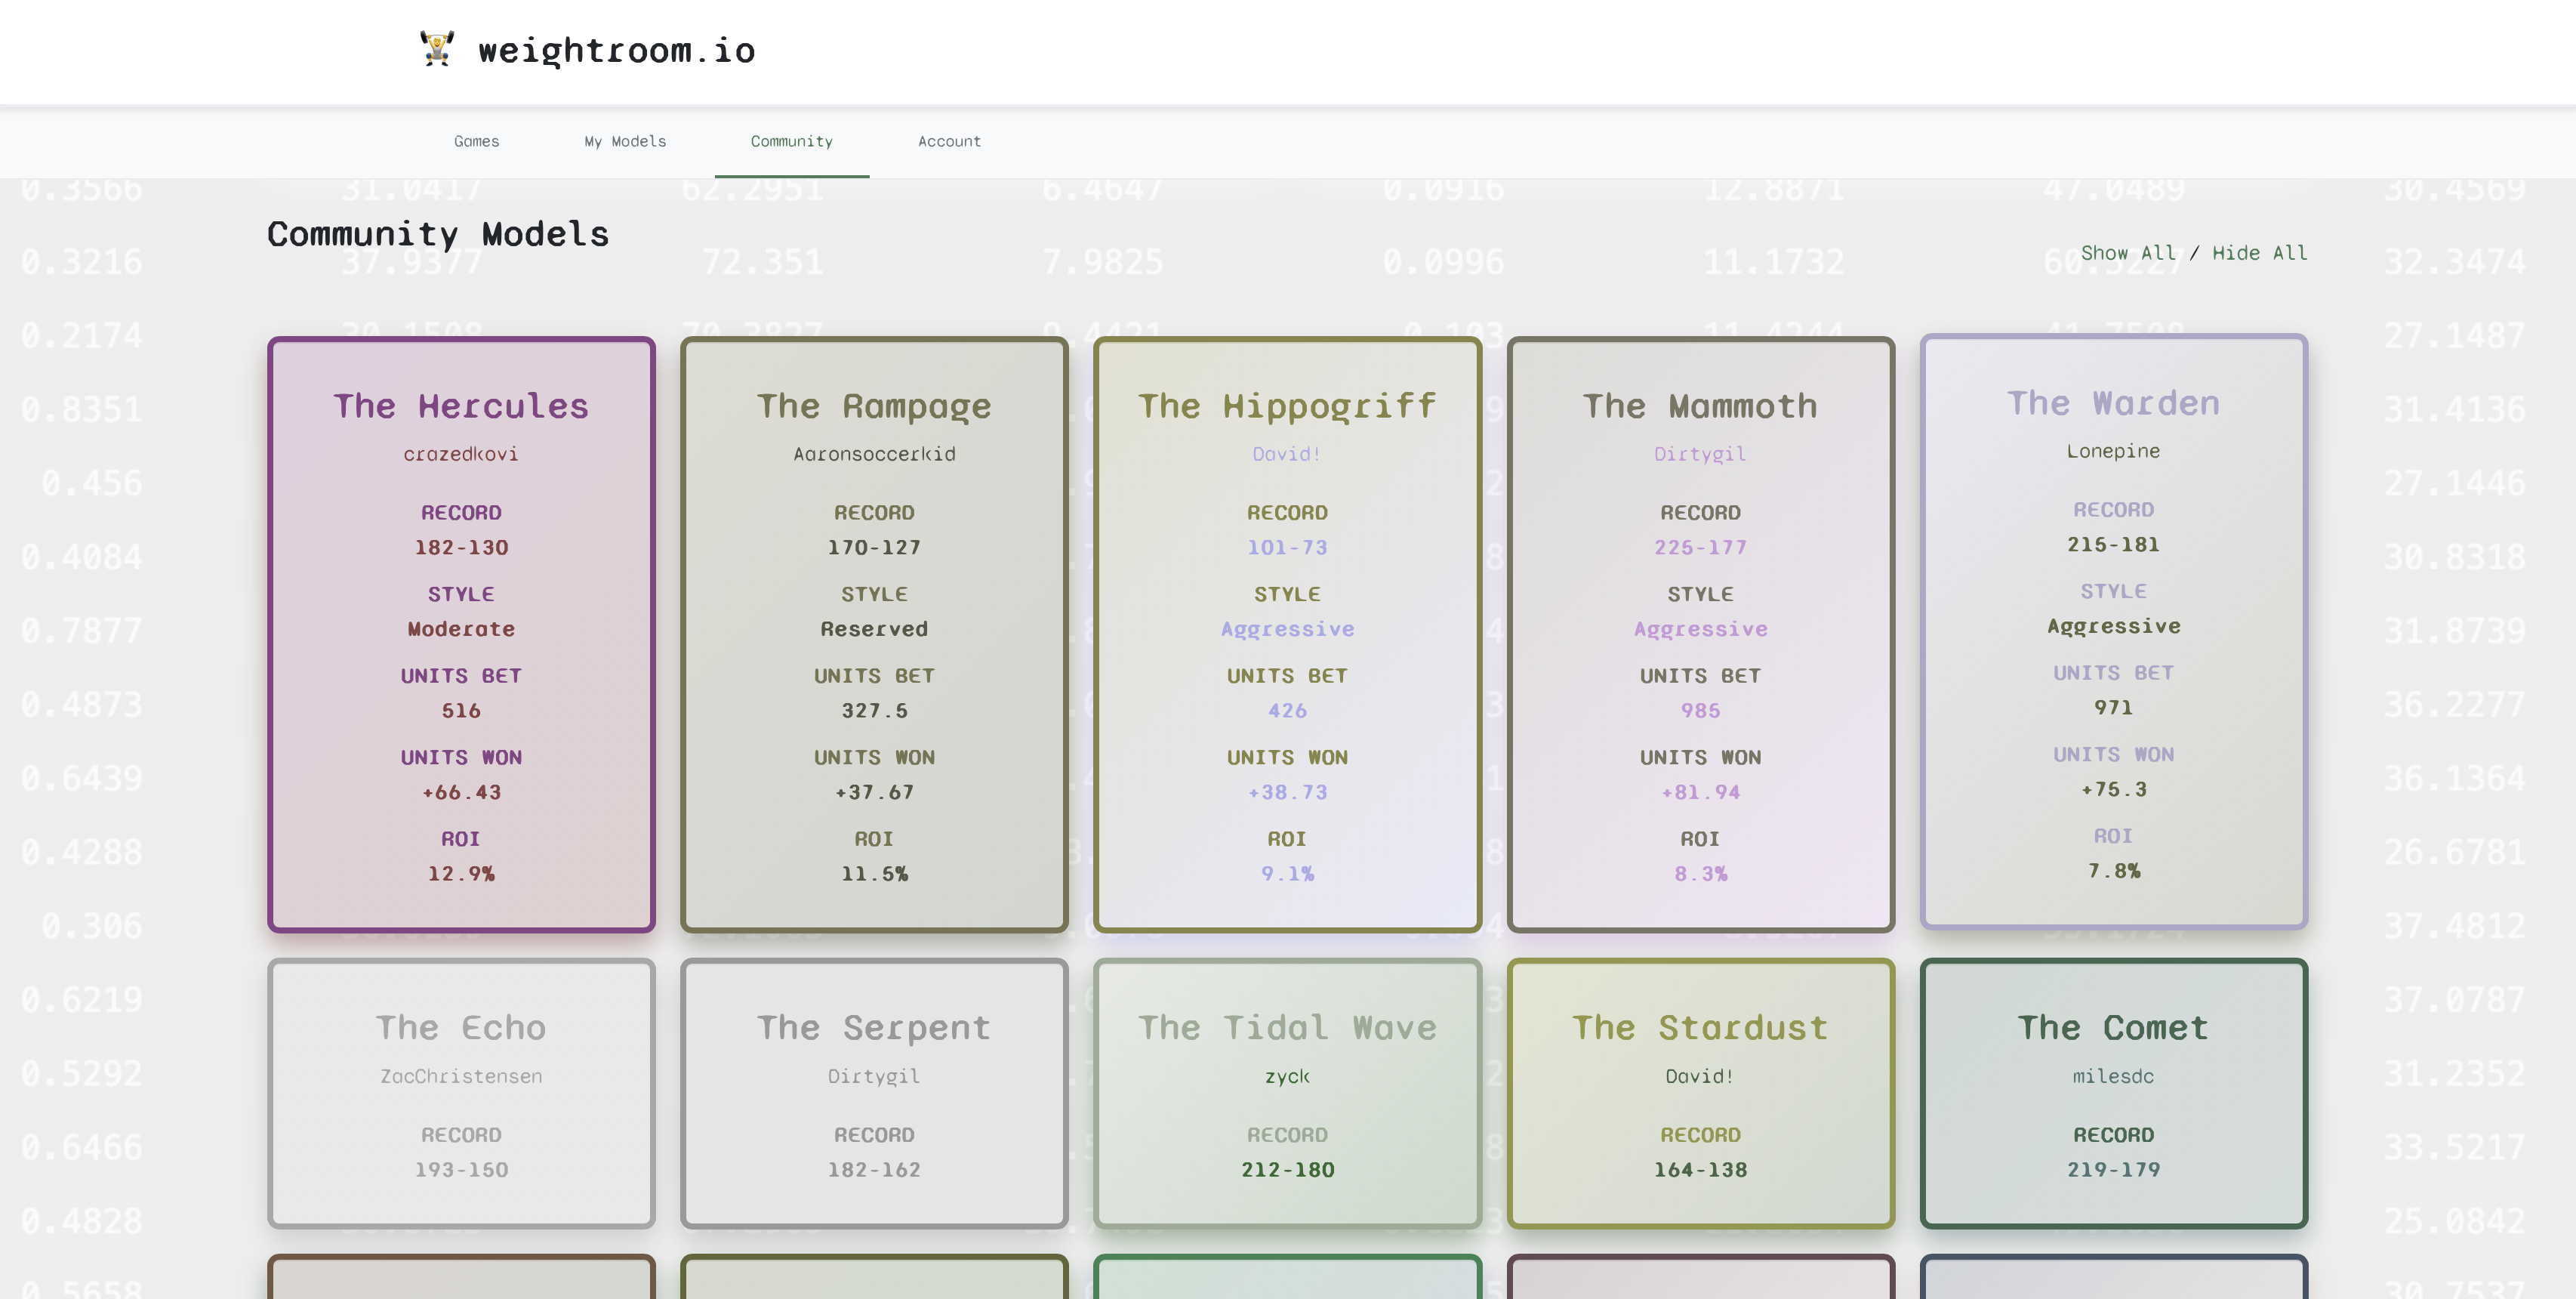The image size is (2576, 1299).
Task: Expand The Comet model card
Action: 2113,1027
